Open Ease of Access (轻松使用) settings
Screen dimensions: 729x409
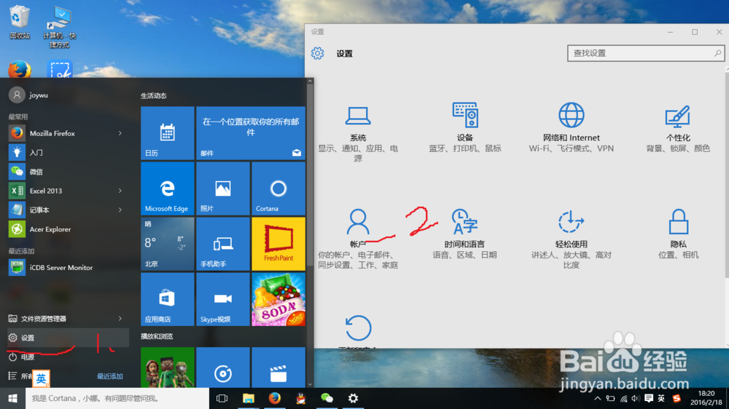(571, 239)
